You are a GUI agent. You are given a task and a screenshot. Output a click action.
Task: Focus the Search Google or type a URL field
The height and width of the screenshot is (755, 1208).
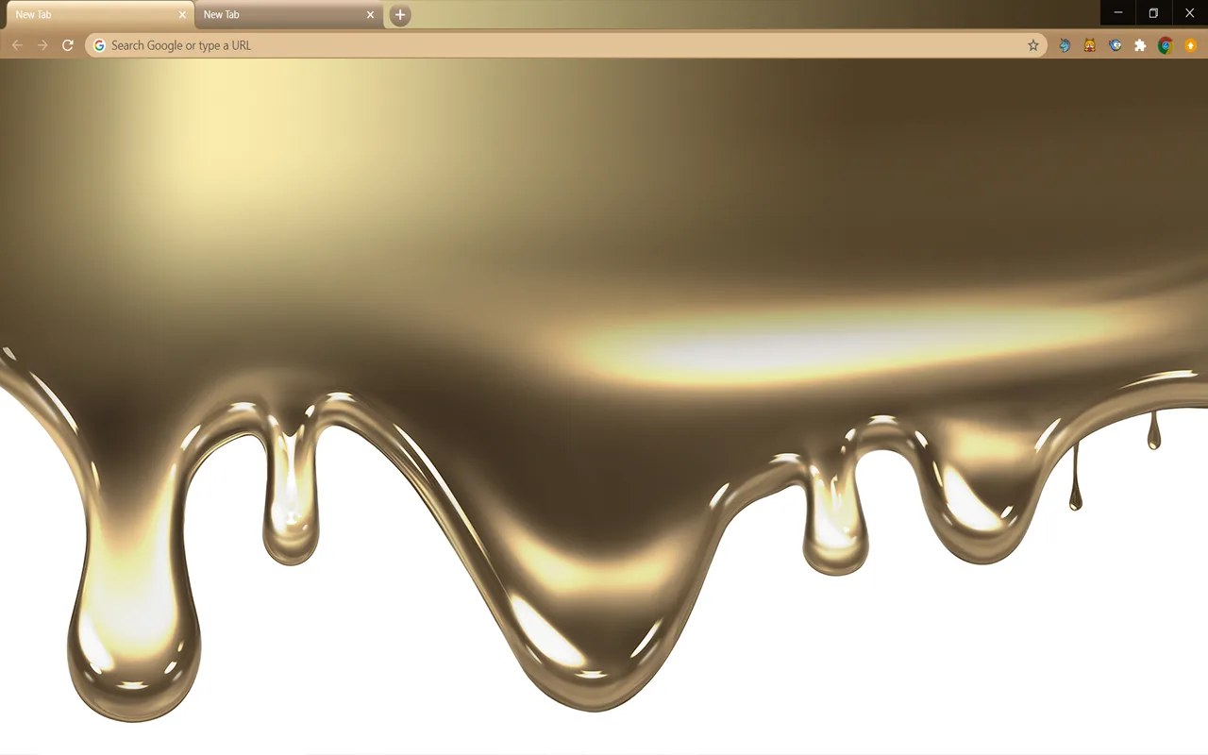[566, 45]
